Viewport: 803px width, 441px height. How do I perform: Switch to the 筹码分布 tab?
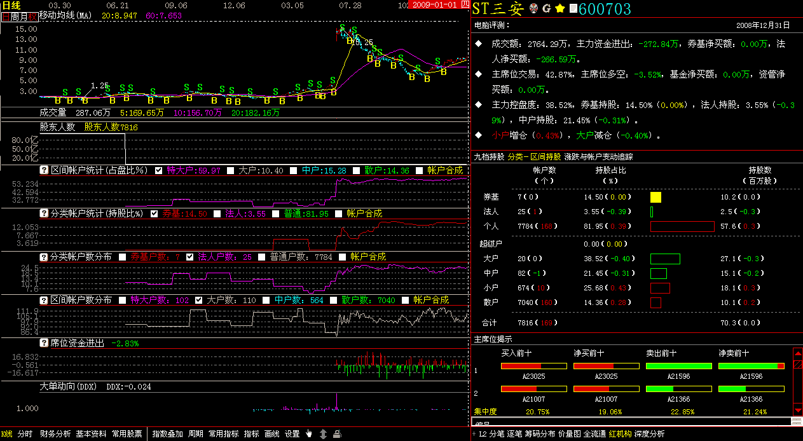click(x=542, y=434)
